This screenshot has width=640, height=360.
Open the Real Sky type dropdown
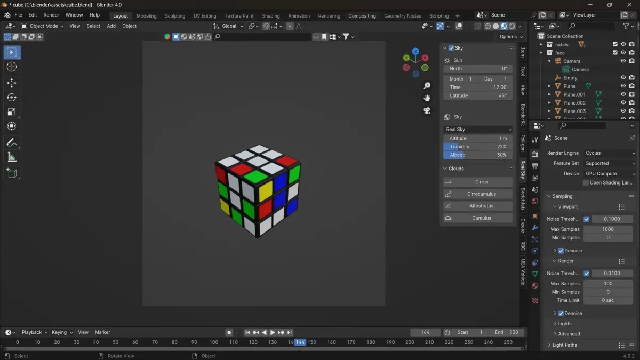(478, 129)
